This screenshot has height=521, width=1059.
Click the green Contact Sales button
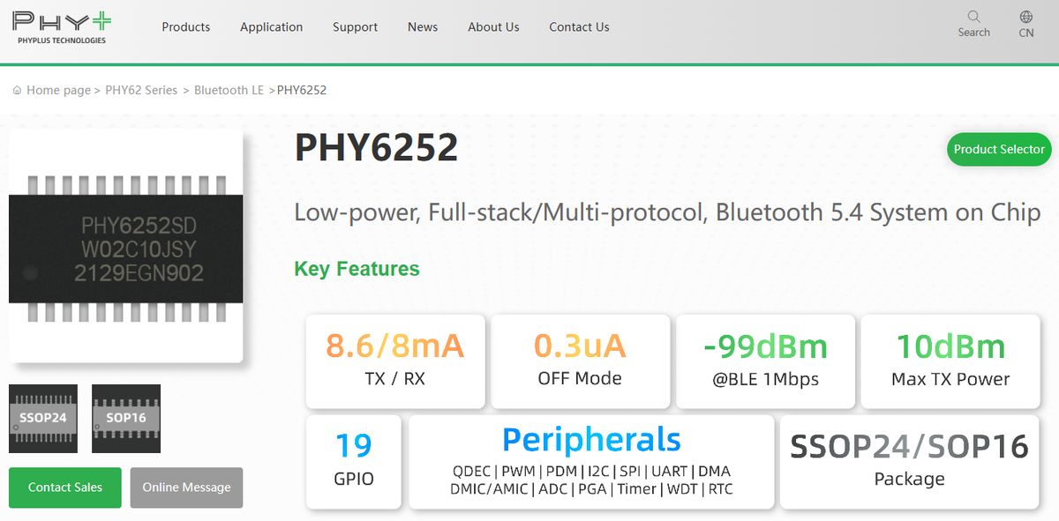point(64,488)
